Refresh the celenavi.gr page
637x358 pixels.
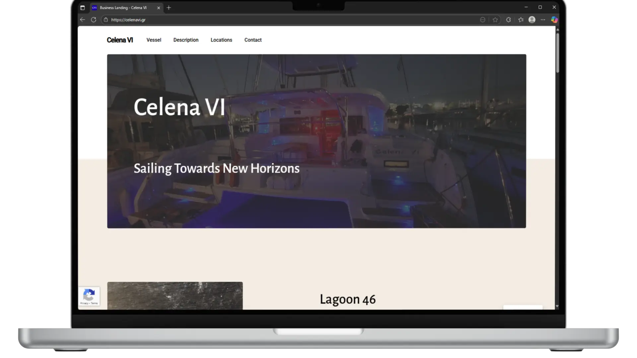pyautogui.click(x=94, y=20)
